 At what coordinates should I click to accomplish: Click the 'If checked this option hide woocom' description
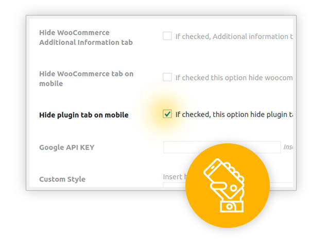coord(234,77)
